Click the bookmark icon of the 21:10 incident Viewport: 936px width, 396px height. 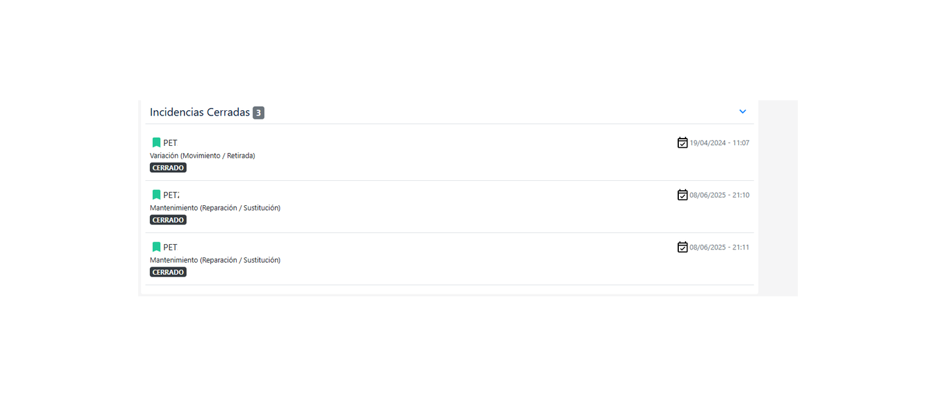157,195
